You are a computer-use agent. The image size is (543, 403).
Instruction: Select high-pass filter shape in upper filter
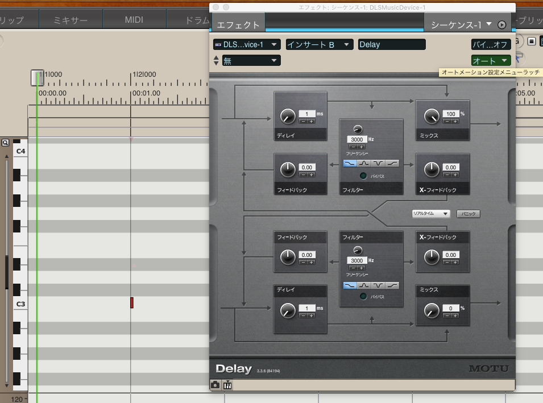click(392, 163)
